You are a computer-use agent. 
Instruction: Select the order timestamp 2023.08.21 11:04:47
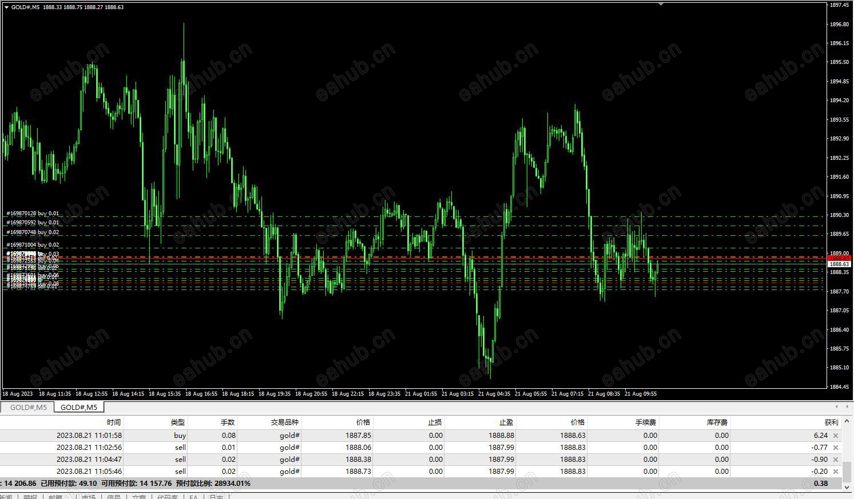coord(89,460)
